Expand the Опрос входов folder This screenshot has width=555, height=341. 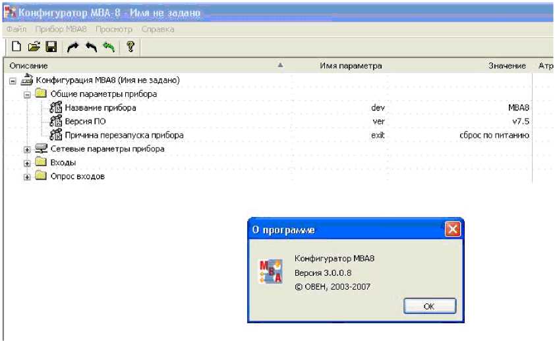27,177
